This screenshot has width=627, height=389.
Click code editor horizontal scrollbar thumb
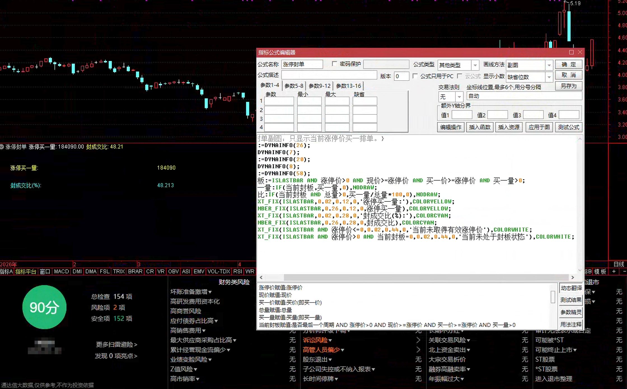pyautogui.click(x=427, y=277)
